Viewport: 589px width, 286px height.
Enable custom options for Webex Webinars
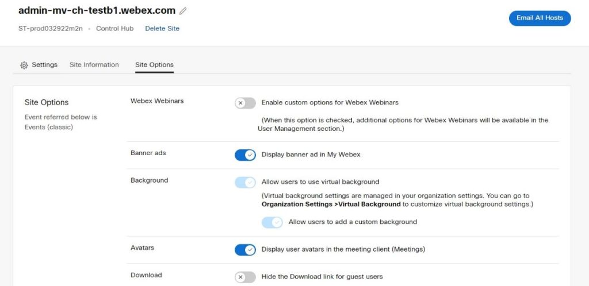coord(245,103)
